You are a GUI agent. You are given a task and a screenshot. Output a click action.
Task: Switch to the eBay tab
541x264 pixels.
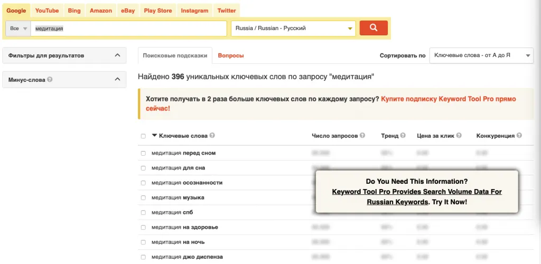128,11
